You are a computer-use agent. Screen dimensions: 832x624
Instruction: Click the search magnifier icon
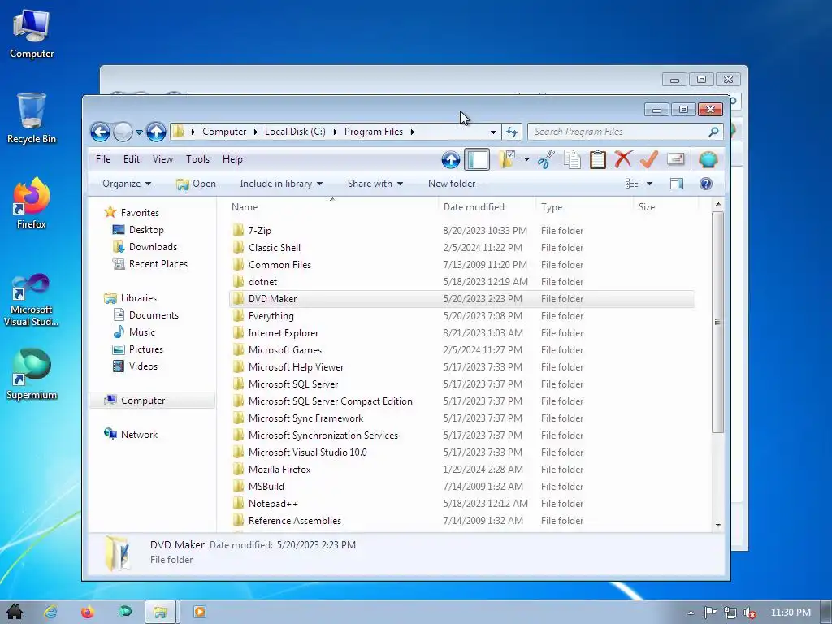(x=713, y=132)
